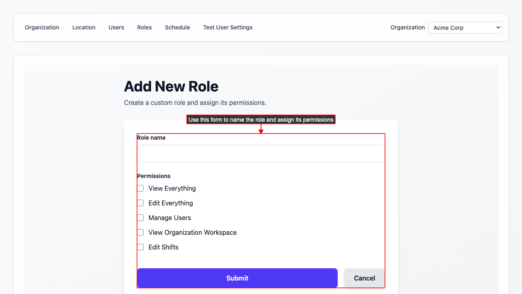Open the Location navigation tab
522x294 pixels.
pyautogui.click(x=84, y=27)
